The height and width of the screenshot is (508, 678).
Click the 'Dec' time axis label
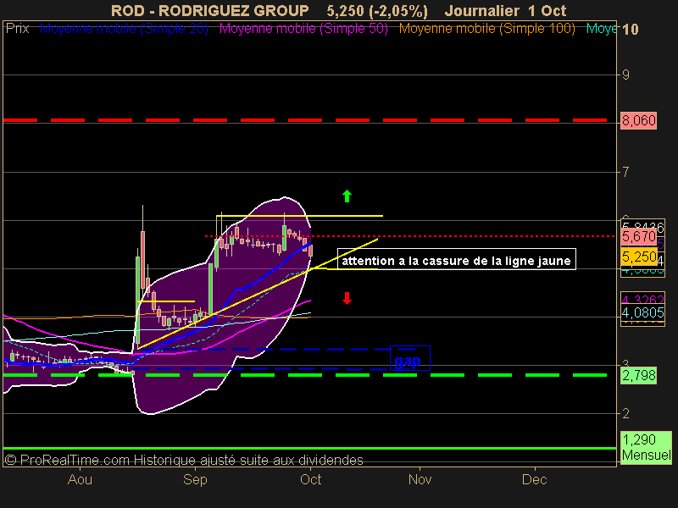click(x=535, y=479)
